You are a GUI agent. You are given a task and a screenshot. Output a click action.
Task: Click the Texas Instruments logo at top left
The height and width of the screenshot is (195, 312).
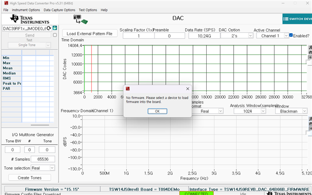click(30, 19)
